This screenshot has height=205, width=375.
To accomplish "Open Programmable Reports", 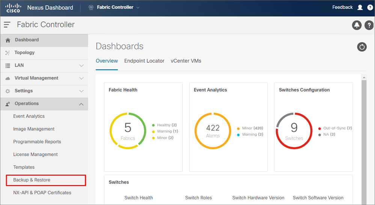I will point(37,142).
